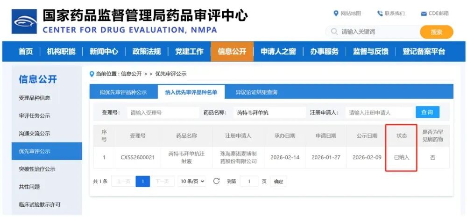Open the 申请人之窗 navigation item

coord(278,52)
